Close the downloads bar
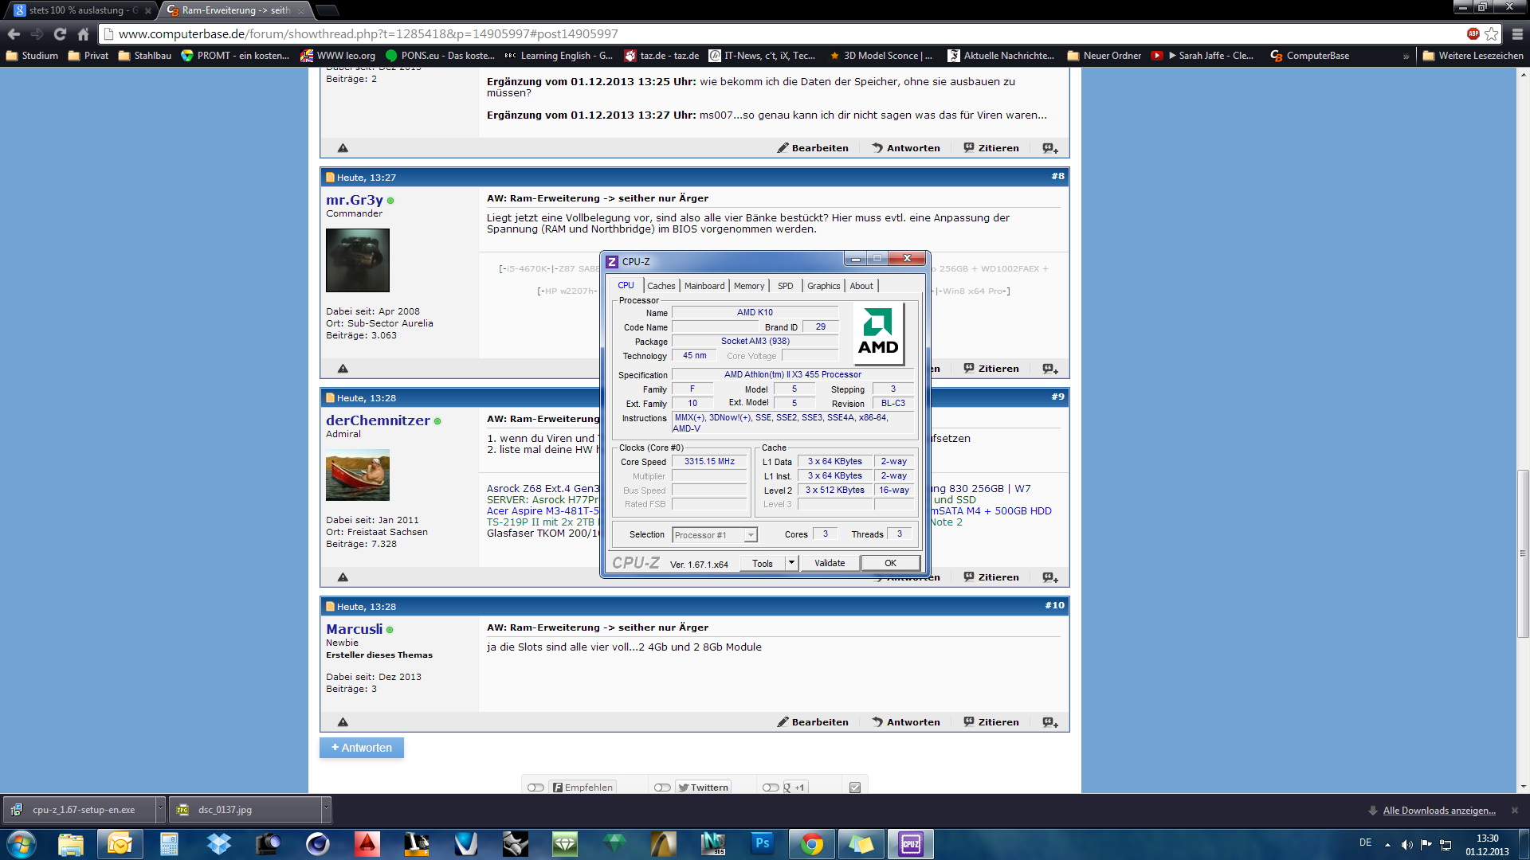Image resolution: width=1530 pixels, height=860 pixels. 1515,811
